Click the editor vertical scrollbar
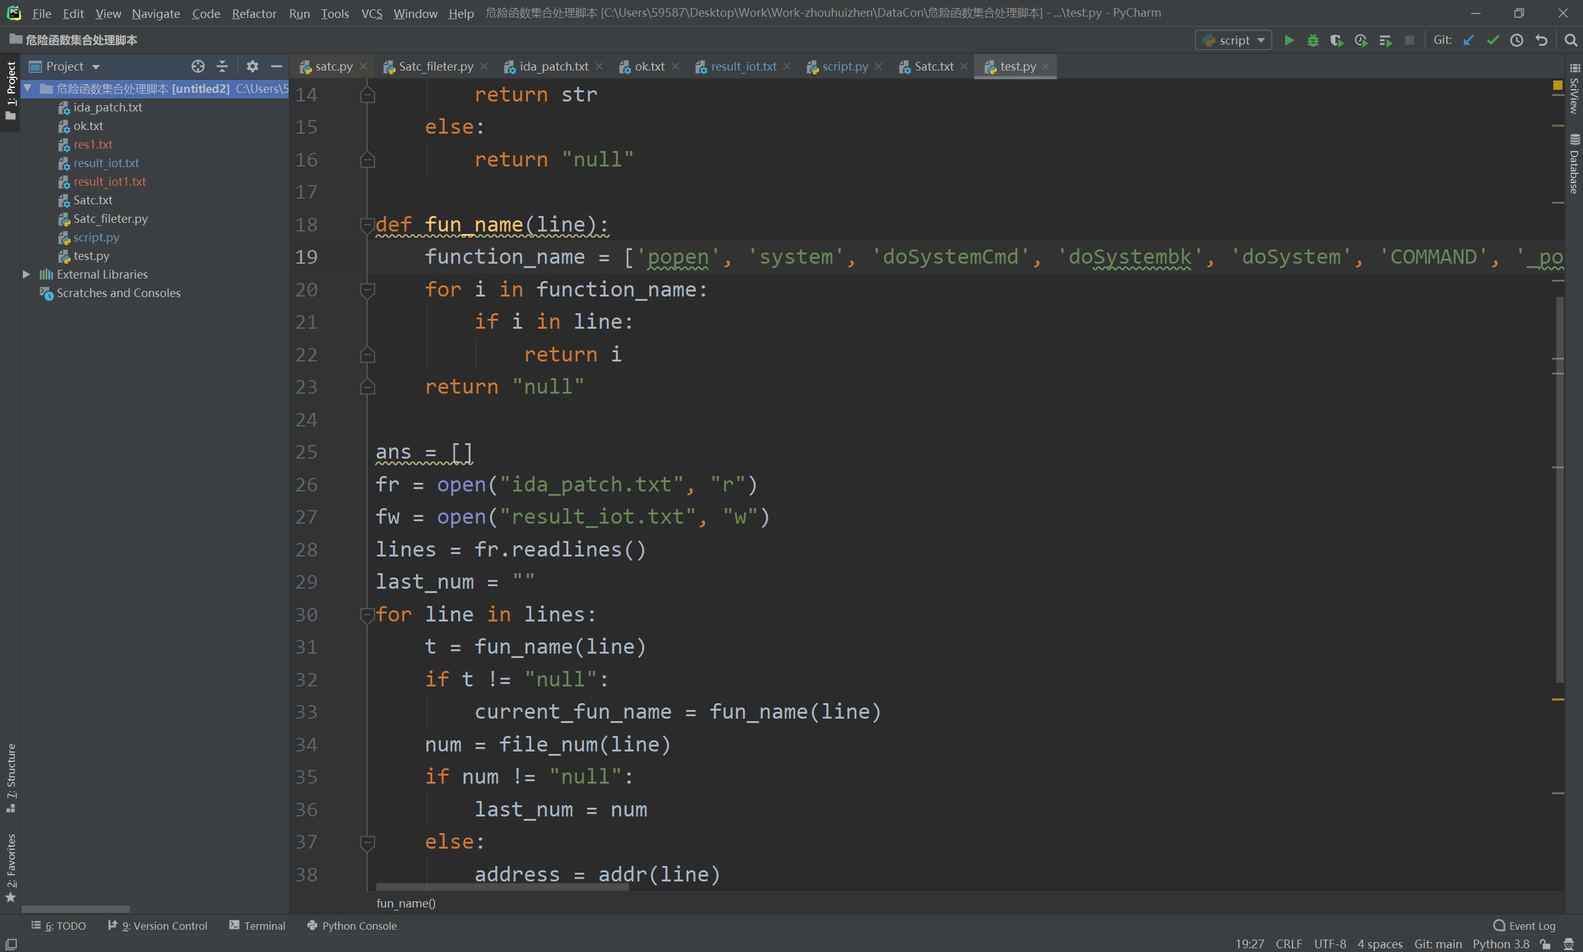Image resolution: width=1583 pixels, height=952 pixels. tap(1559, 490)
